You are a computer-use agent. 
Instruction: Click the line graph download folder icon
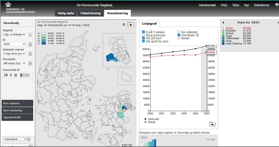[x=212, y=124]
